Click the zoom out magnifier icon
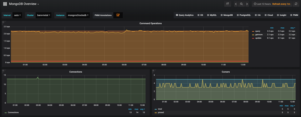This screenshot has height=117, width=301. point(241,4)
